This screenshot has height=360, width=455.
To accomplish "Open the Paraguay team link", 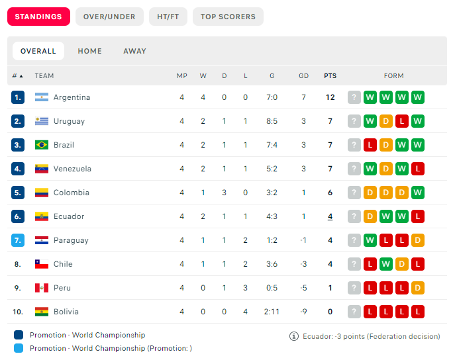I will tap(71, 240).
